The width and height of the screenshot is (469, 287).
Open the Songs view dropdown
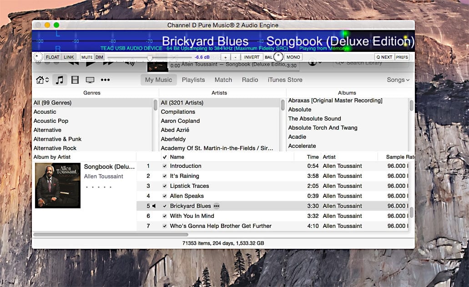click(398, 80)
